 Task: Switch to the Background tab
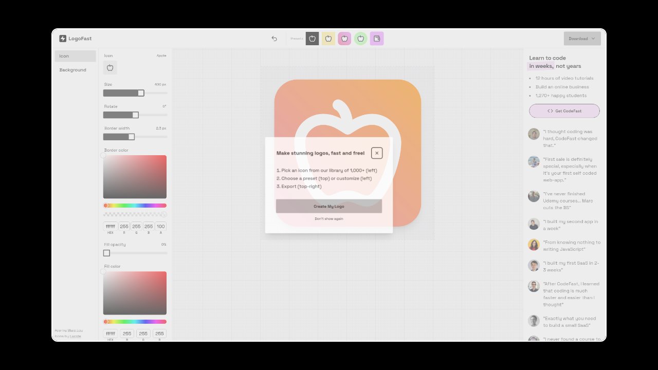coord(76,70)
